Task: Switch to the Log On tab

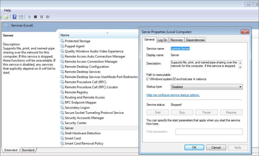Action: pyautogui.click(x=162, y=40)
